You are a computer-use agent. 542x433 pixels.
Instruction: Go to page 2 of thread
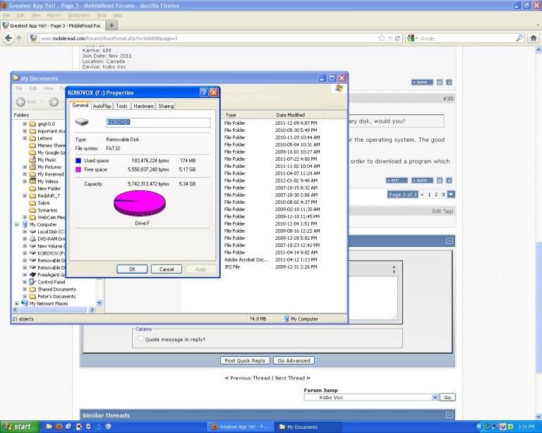436,195
